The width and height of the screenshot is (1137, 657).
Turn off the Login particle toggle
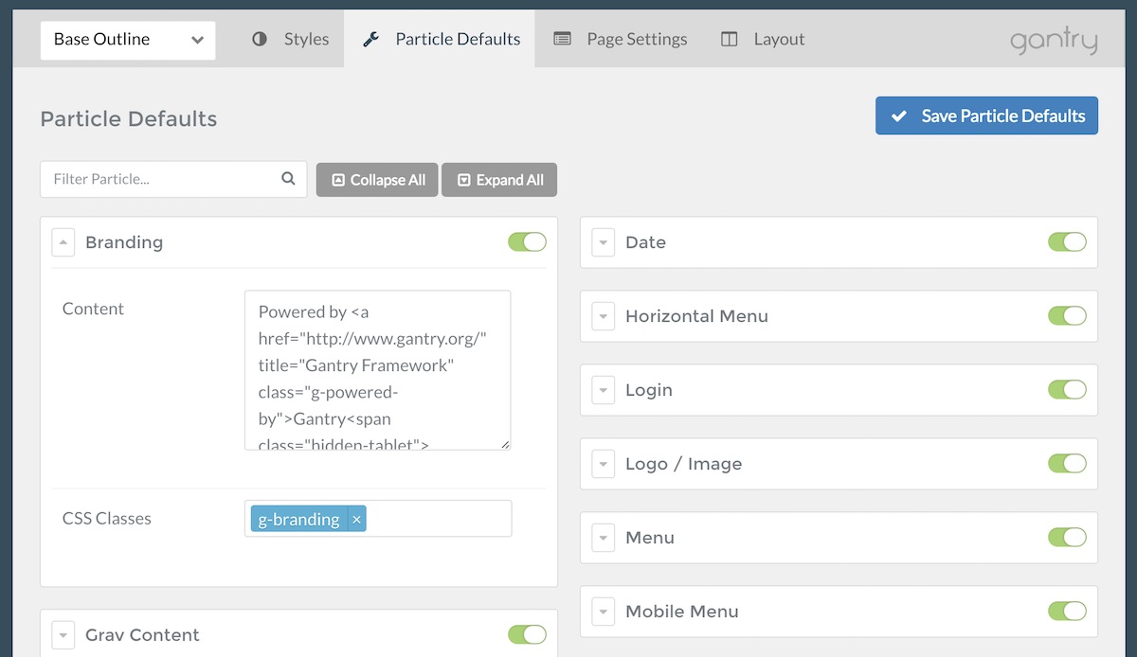(1067, 389)
